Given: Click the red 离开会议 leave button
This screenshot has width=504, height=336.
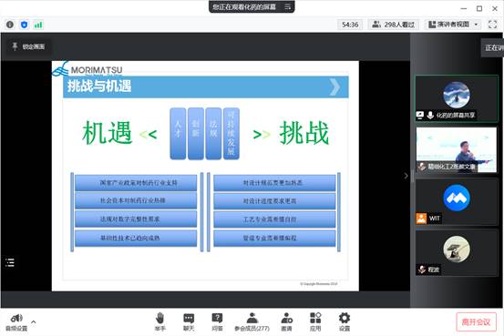Looking at the screenshot, I should coord(476,321).
